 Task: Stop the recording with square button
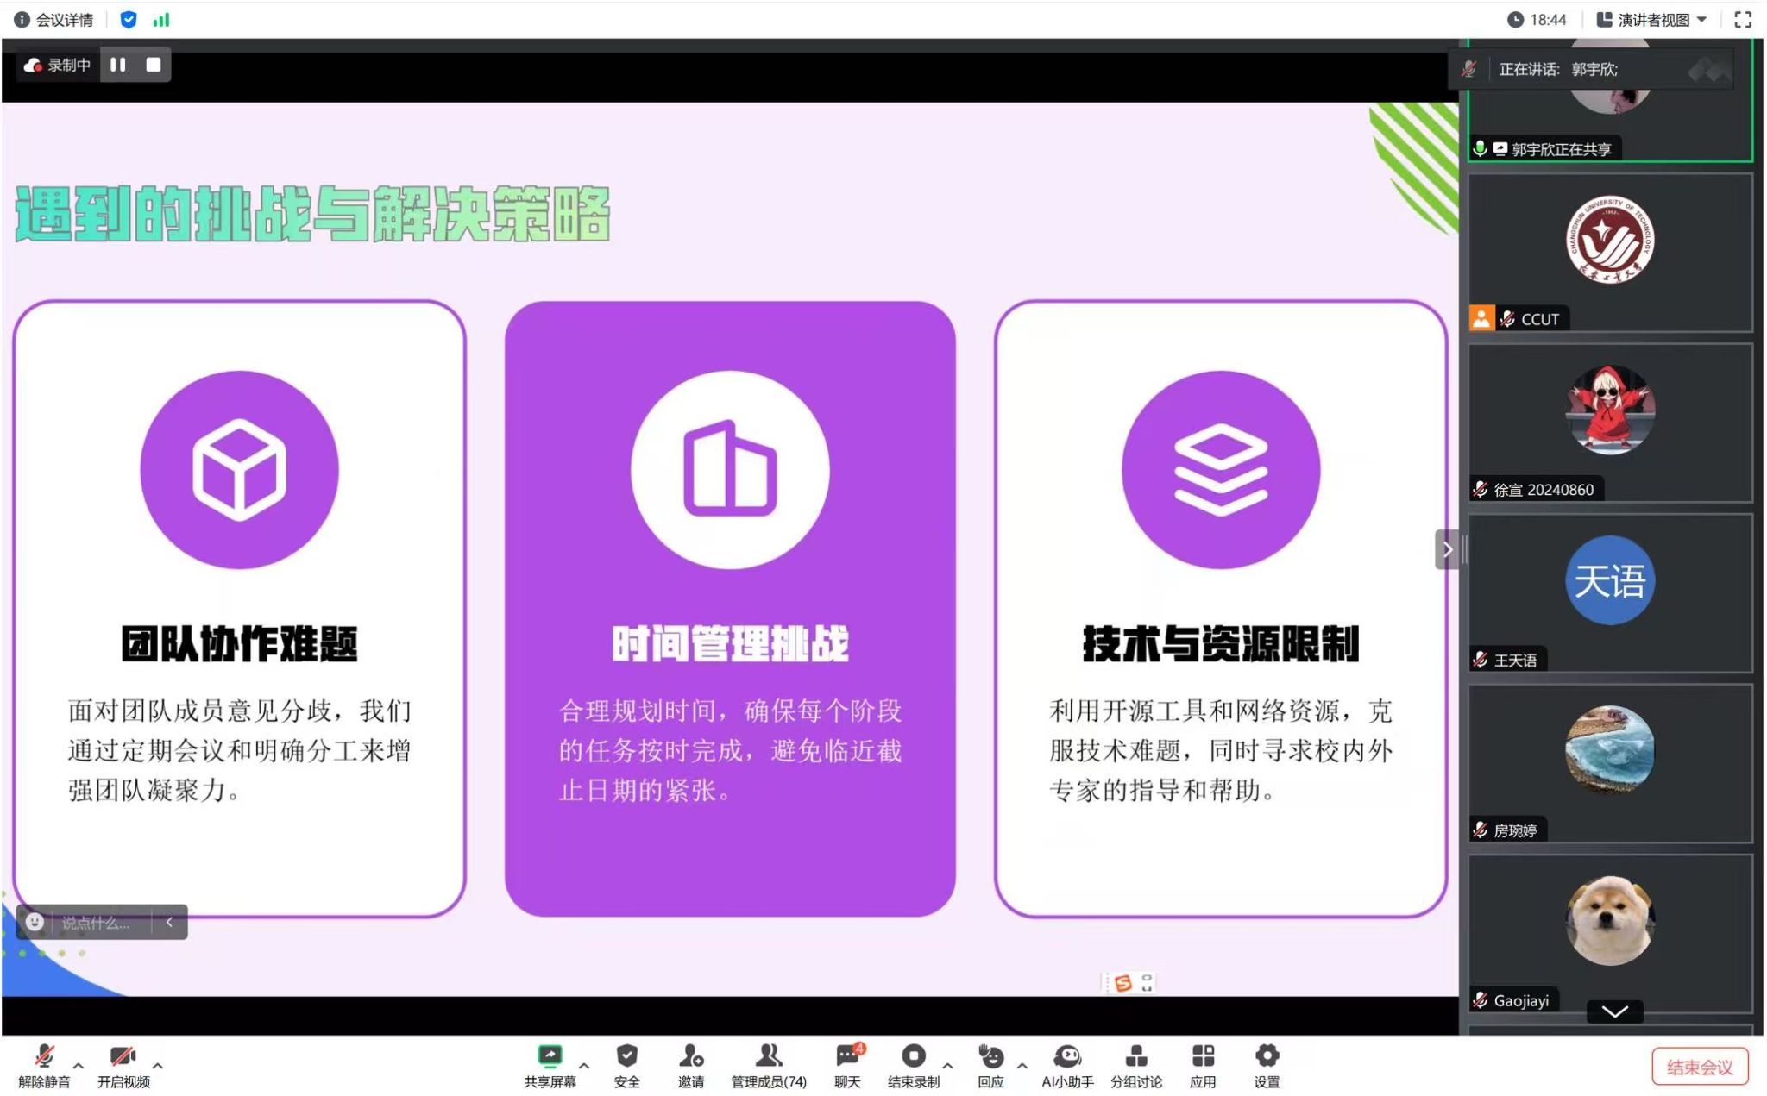coord(154,65)
